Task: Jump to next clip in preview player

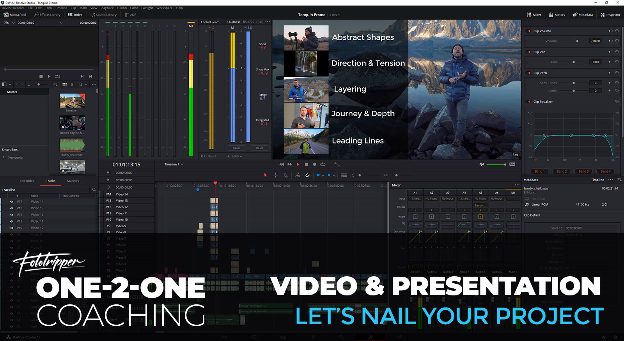Action: point(82,76)
